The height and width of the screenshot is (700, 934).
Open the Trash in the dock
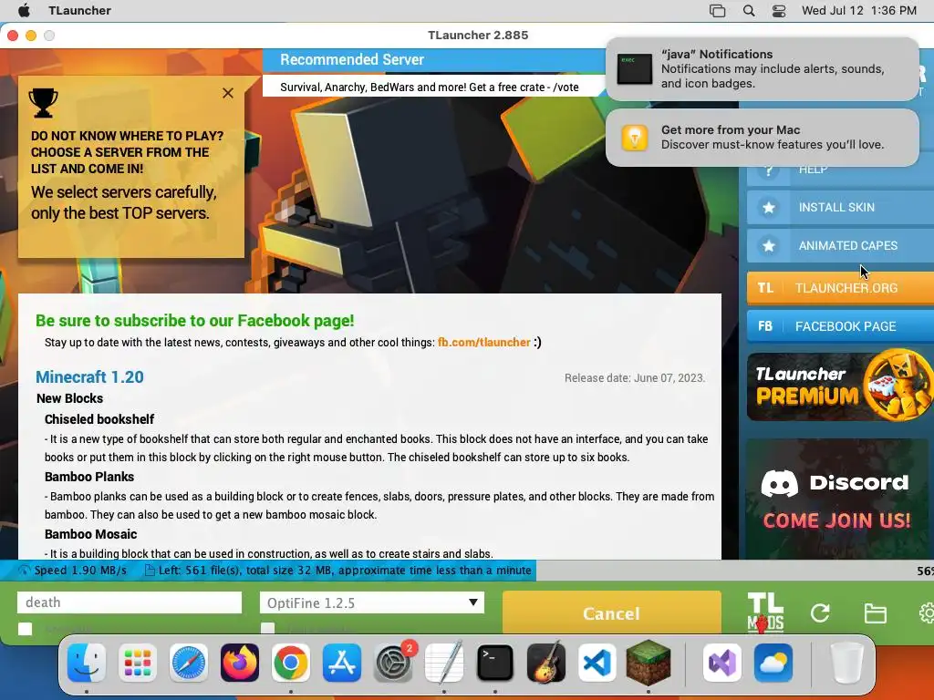[x=846, y=663]
